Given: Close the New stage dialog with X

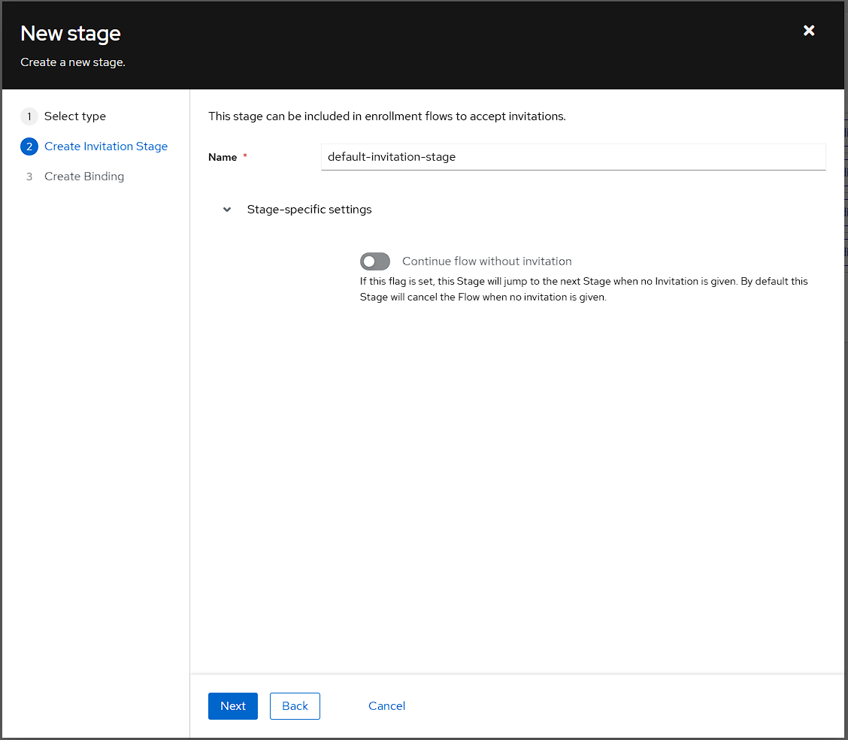Looking at the screenshot, I should click(809, 31).
